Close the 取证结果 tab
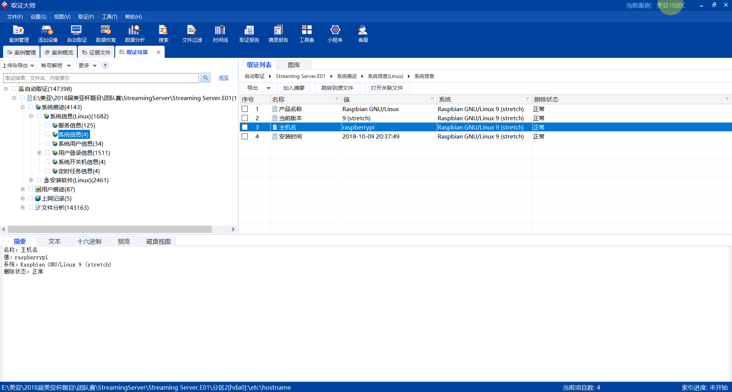 (x=159, y=52)
